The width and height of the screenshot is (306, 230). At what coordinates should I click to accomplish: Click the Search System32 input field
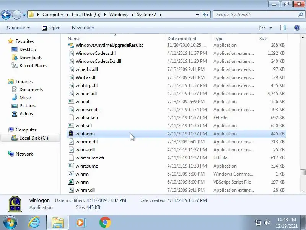click(256, 15)
